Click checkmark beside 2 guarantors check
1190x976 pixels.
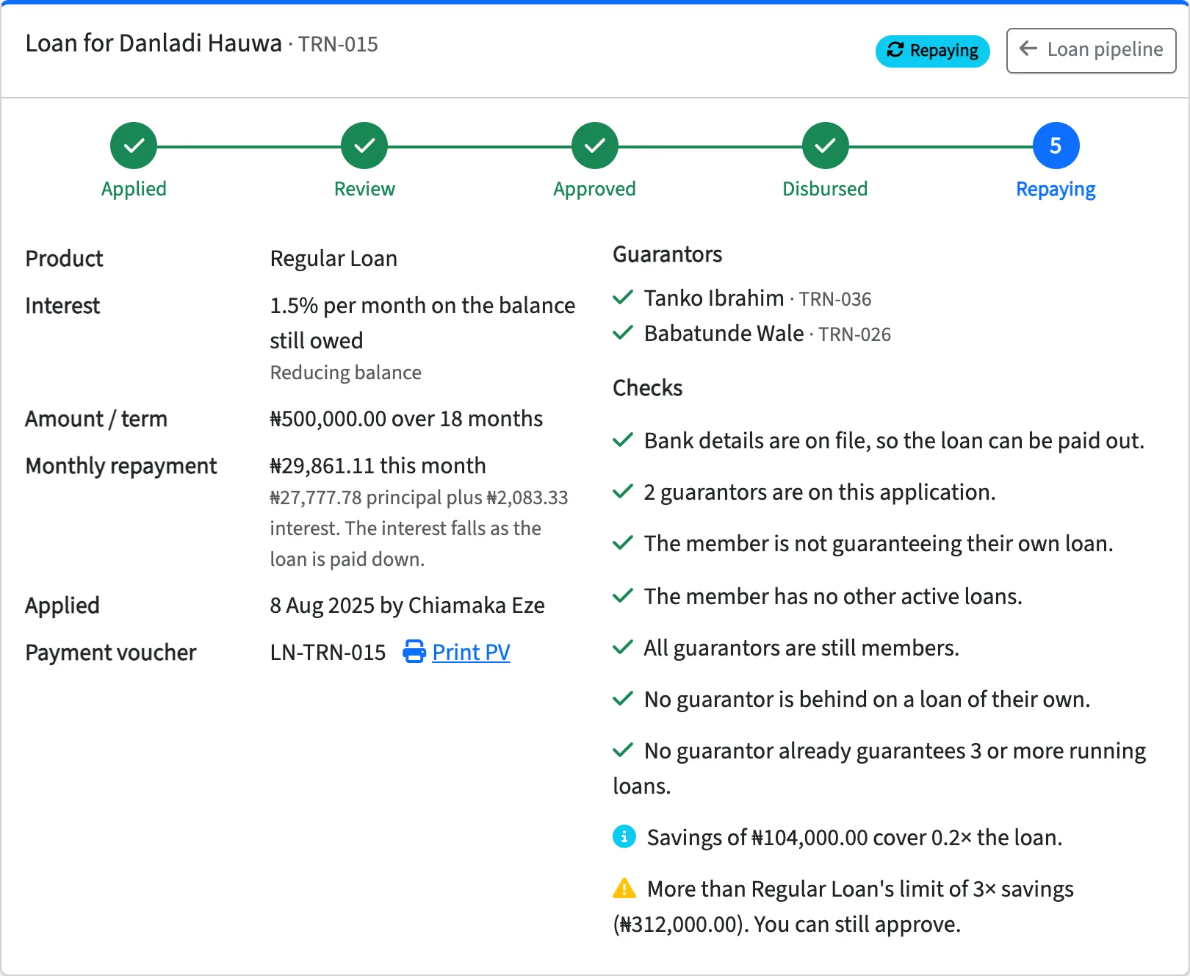623,492
